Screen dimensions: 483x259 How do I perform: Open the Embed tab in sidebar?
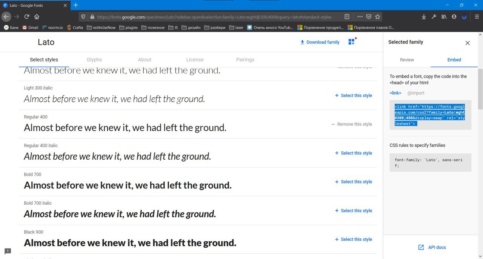point(454,60)
